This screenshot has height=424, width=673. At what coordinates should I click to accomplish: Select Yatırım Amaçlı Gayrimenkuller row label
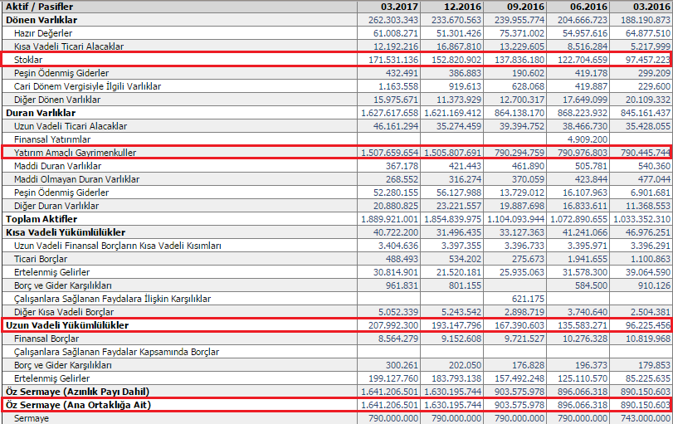coord(76,153)
